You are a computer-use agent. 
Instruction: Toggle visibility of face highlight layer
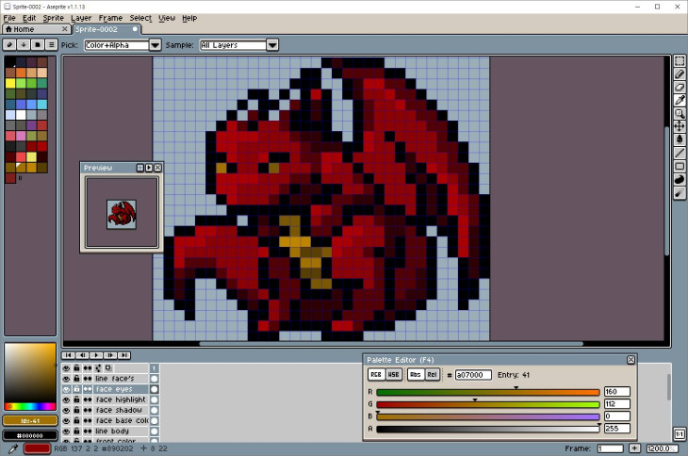point(66,399)
